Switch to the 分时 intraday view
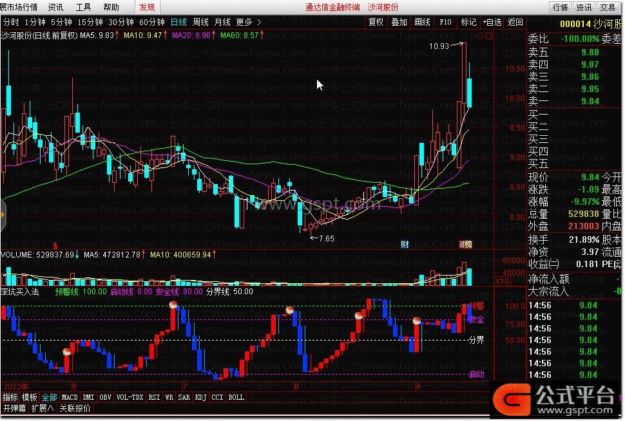Image resolution: width=625 pixels, height=421 pixels. pos(11,23)
